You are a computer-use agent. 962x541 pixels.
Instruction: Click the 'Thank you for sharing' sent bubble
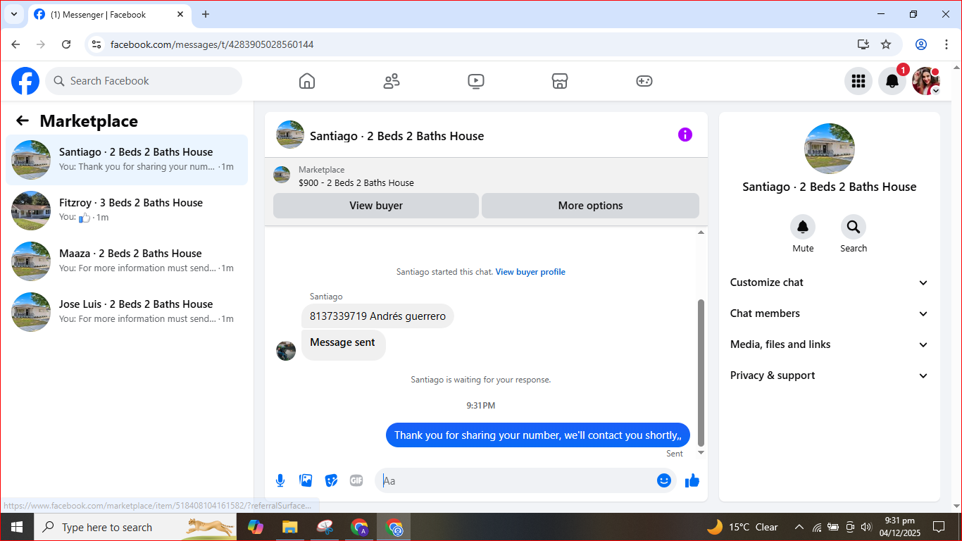point(538,435)
